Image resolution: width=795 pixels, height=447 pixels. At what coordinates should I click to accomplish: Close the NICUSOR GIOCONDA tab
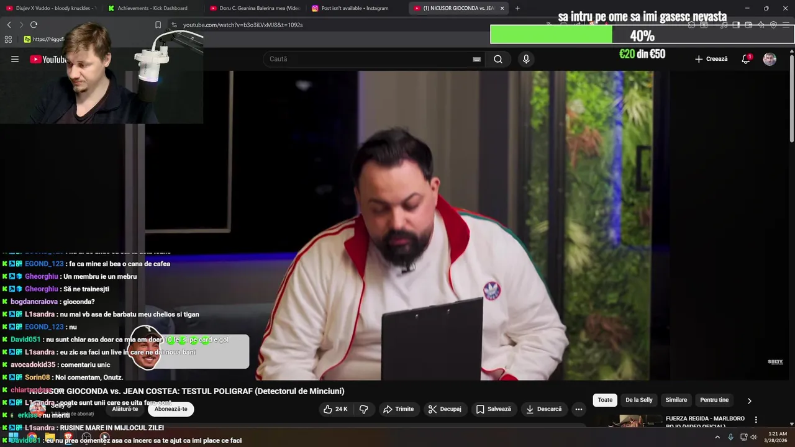502,8
